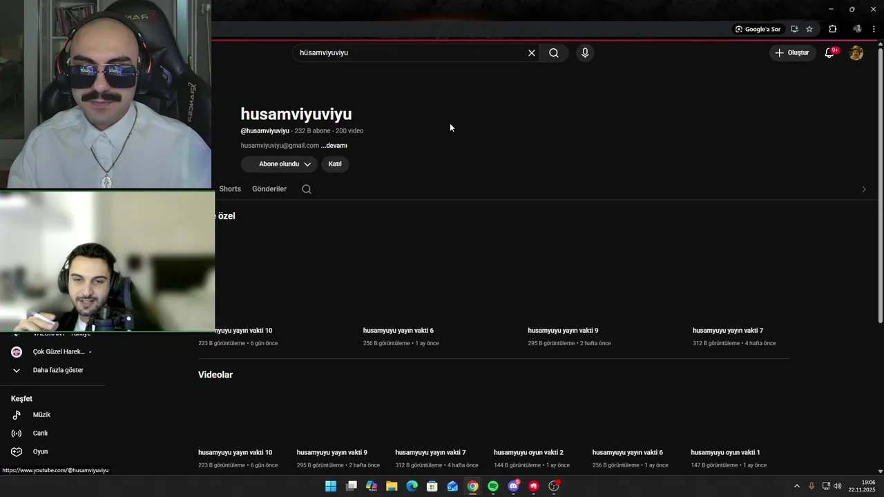Open Chrome three-dot menu
884x497 pixels.
[x=874, y=29]
